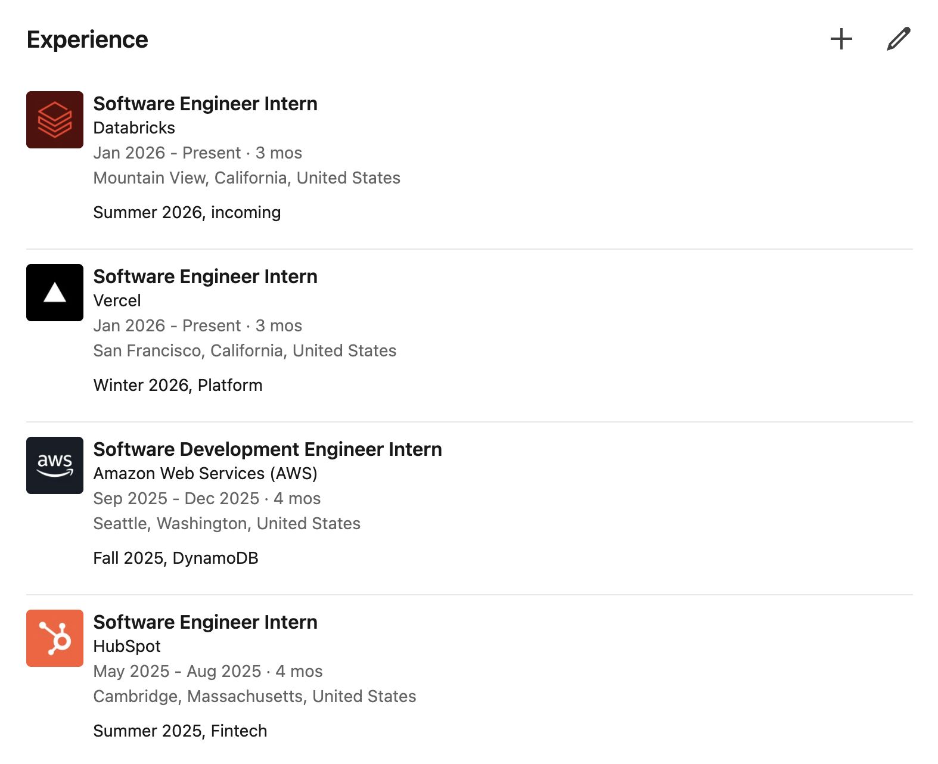
Task: Open the Vercel triangle logo
Action: [55, 293]
